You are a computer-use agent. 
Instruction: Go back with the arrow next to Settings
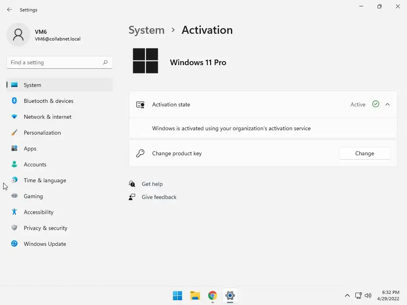(x=10, y=10)
